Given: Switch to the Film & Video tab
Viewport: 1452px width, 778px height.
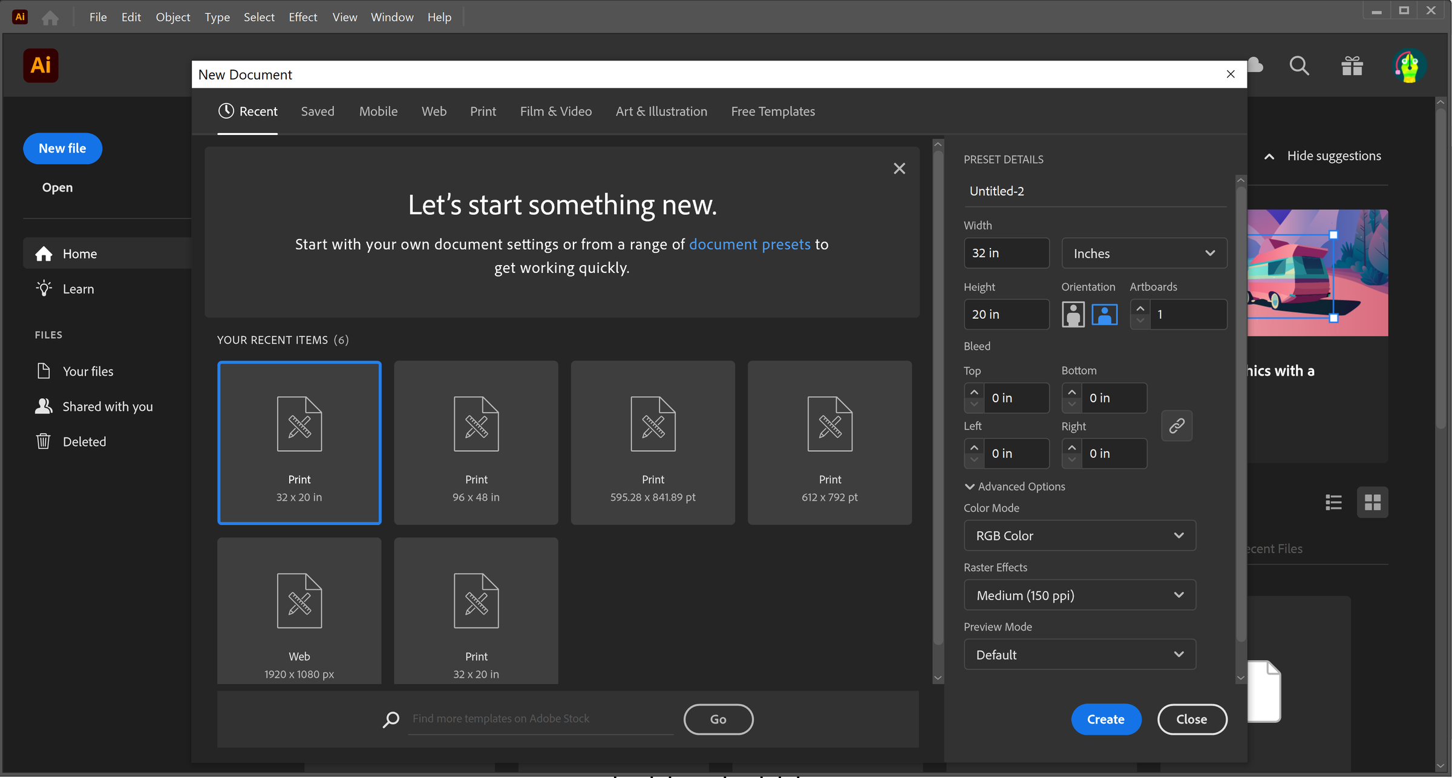Looking at the screenshot, I should (555, 111).
